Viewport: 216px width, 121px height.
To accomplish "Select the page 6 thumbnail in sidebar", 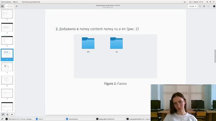I will coord(7,80).
